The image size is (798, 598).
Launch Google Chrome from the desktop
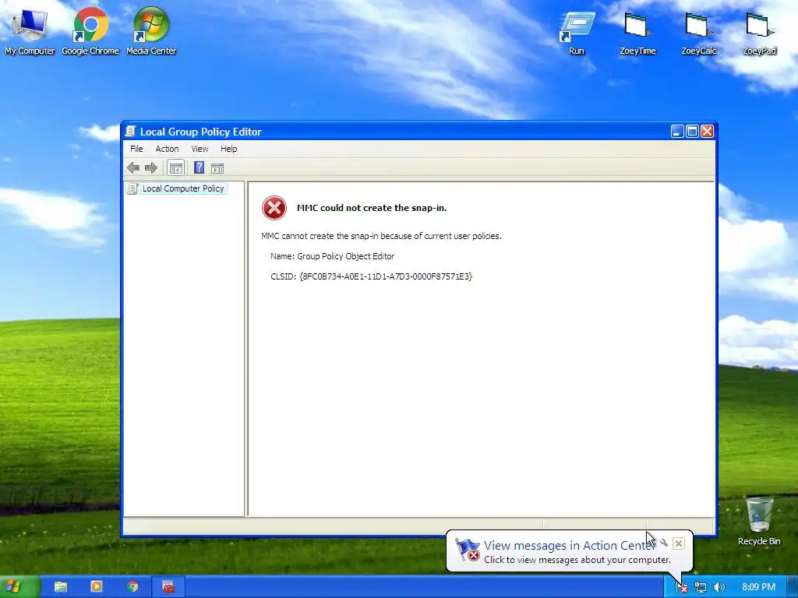pyautogui.click(x=90, y=30)
